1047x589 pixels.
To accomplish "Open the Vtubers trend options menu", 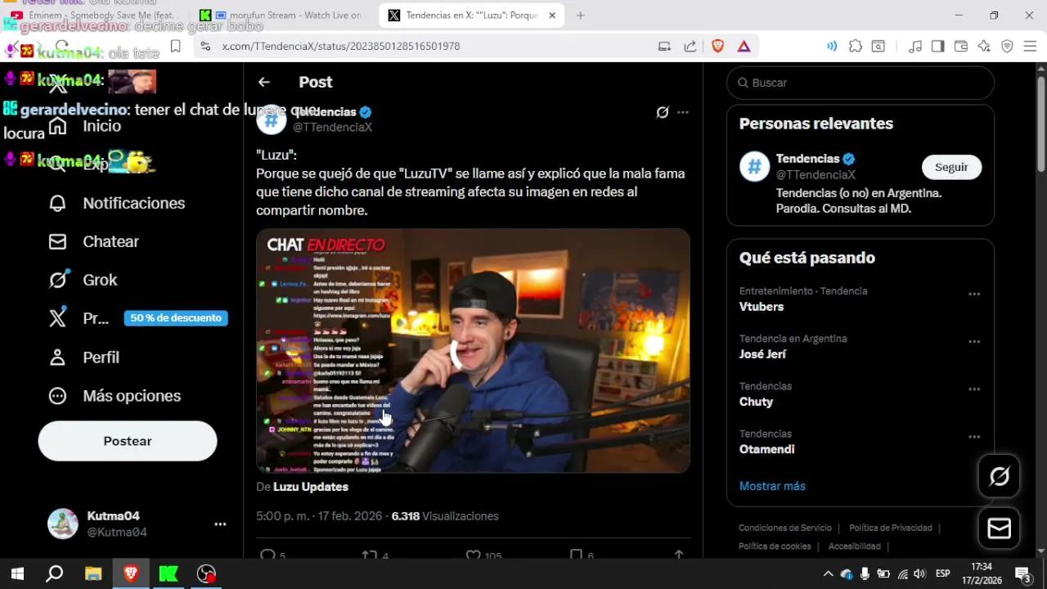I will pos(974,294).
